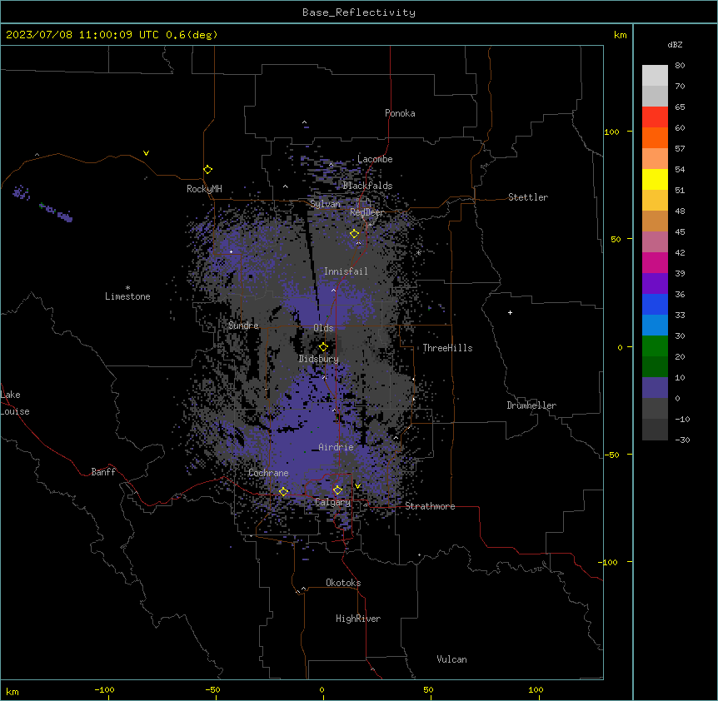Screen dimensions: 718x701
Task: Click the 100 tick on the right axis
Action: coord(611,132)
